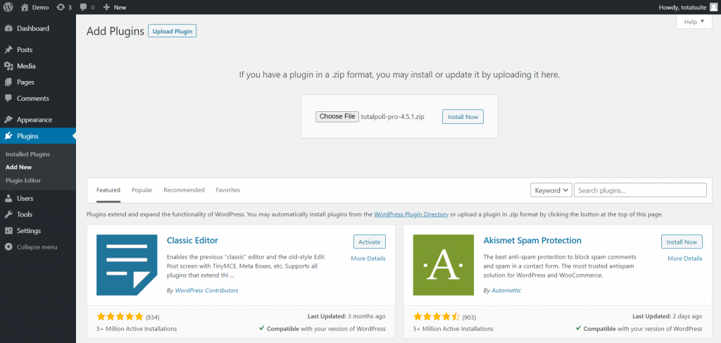The width and height of the screenshot is (721, 343).
Task: Click the selected file name totalpoll-pro-4.5.1.zip
Action: click(x=393, y=117)
